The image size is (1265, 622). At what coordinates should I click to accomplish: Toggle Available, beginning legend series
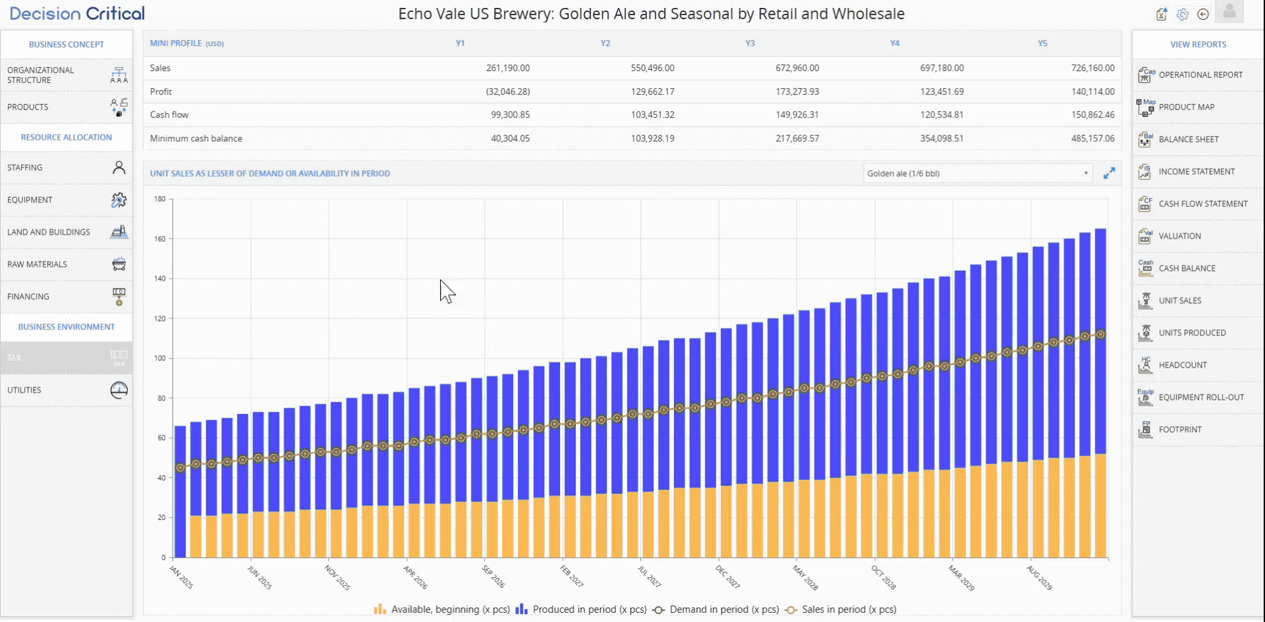442,609
